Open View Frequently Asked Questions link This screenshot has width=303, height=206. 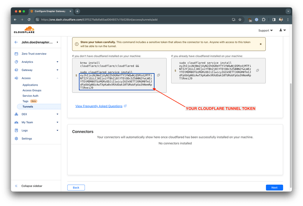coord(99,106)
